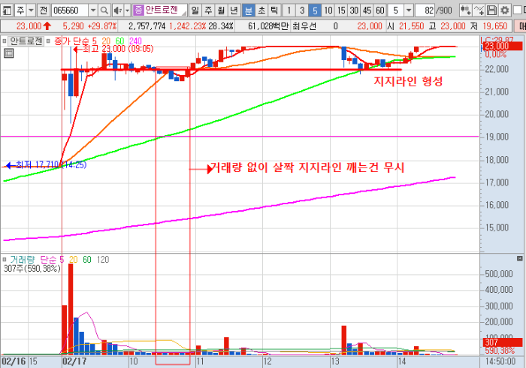This screenshot has width=526, height=368.
Task: Save chart with floppy disk icon
Action: [491, 11]
